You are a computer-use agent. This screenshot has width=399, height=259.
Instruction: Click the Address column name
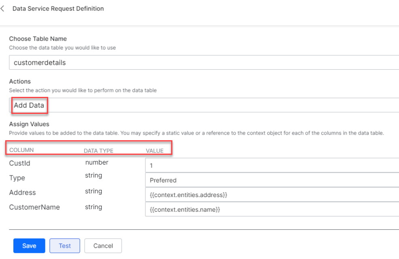click(x=22, y=193)
